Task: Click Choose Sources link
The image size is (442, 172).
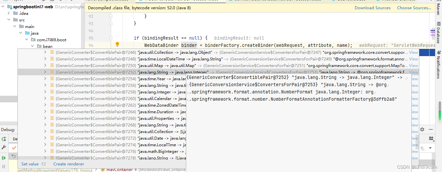Action: 414,8
